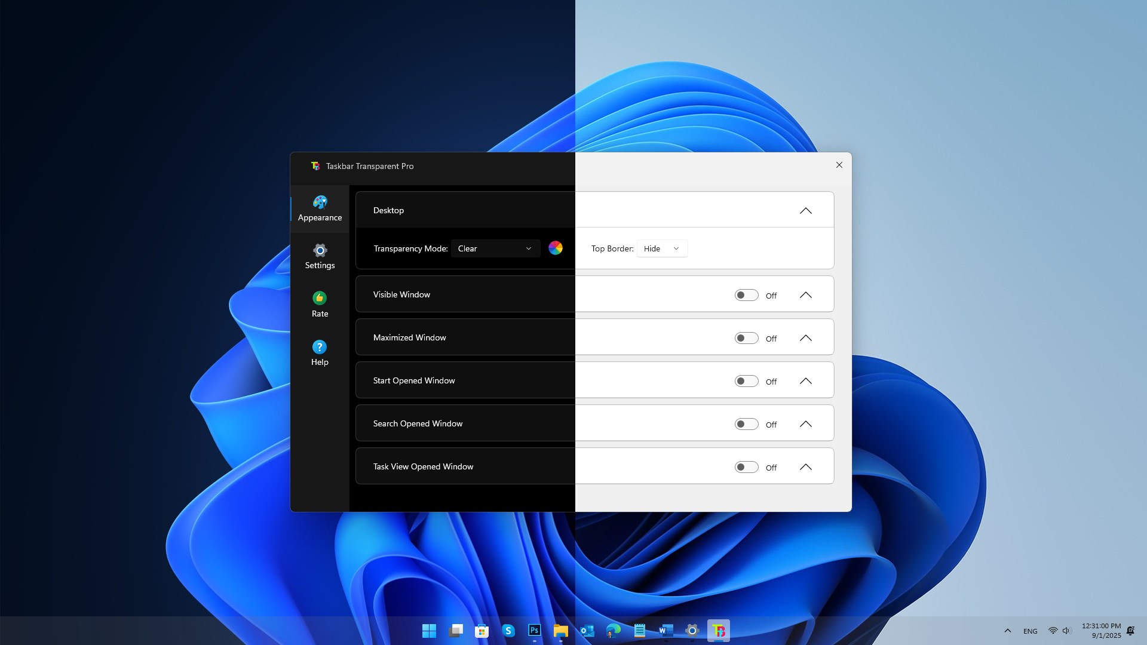The height and width of the screenshot is (645, 1147).
Task: Collapse the Maximized Window chevron
Action: point(806,338)
